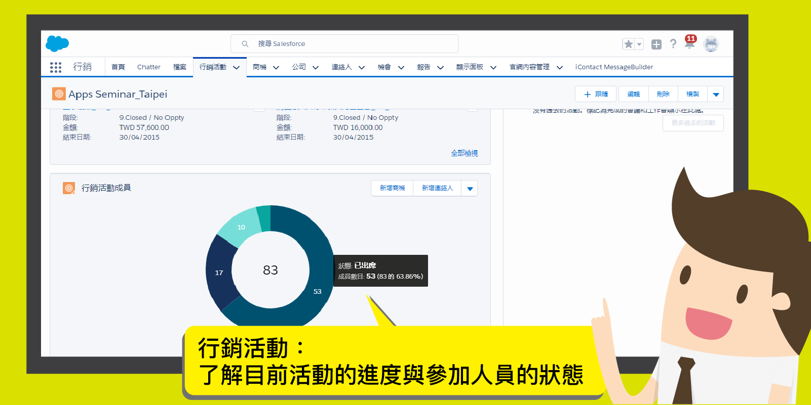Open the App Launcher grid icon
The image size is (811, 405).
tap(56, 67)
